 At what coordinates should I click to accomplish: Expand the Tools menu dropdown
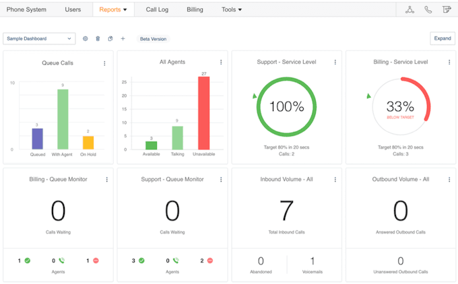point(232,9)
